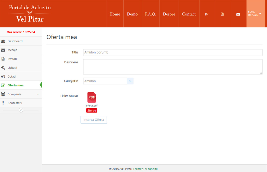Click the Companie group icon in sidebar
Viewport: 267px width, 172px height.
[x=3, y=94]
